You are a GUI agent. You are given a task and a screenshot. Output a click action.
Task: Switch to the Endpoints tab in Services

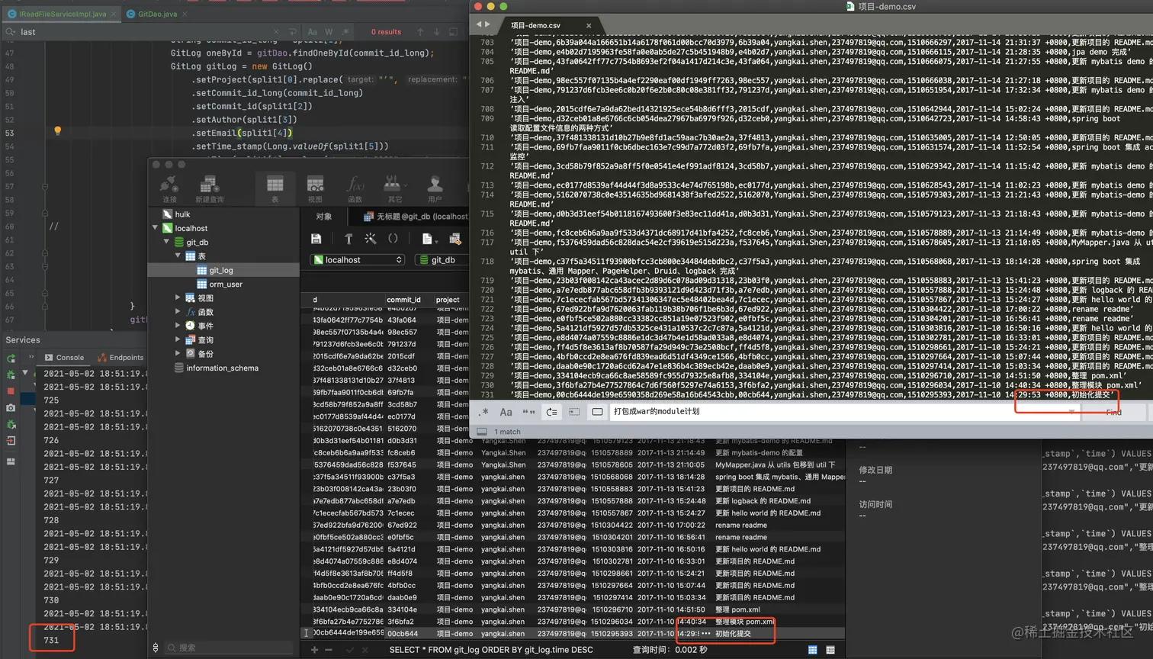(x=120, y=357)
